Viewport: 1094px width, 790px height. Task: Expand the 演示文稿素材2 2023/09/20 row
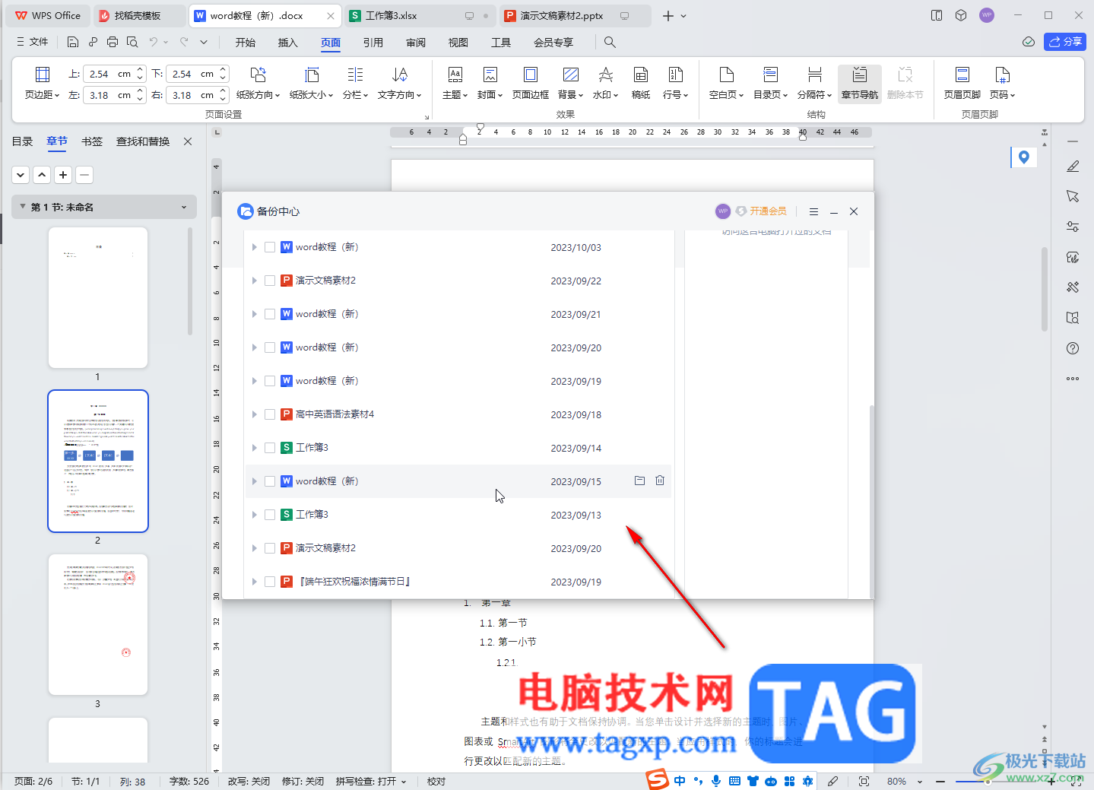point(254,548)
